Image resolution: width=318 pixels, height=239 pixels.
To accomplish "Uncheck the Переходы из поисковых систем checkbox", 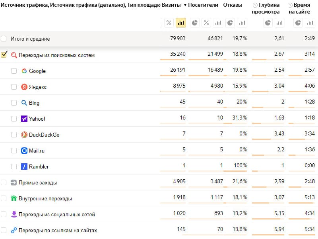I will (x=4, y=55).
